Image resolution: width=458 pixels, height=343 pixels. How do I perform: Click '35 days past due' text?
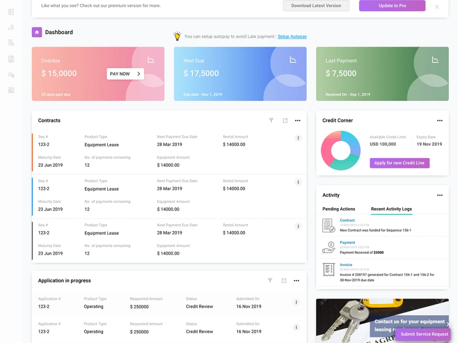[56, 95]
